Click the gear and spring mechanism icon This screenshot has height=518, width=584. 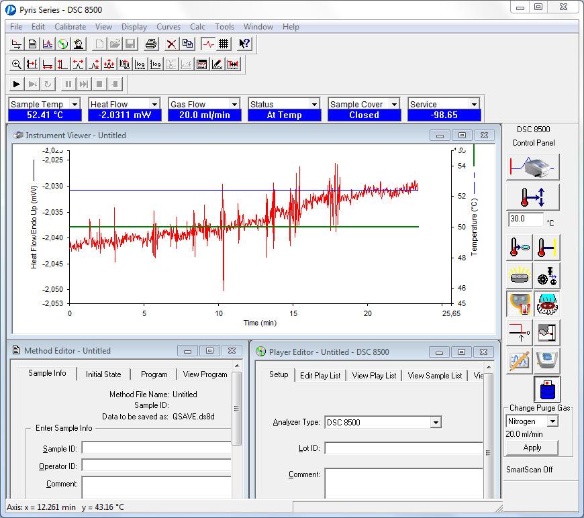pyautogui.click(x=547, y=276)
